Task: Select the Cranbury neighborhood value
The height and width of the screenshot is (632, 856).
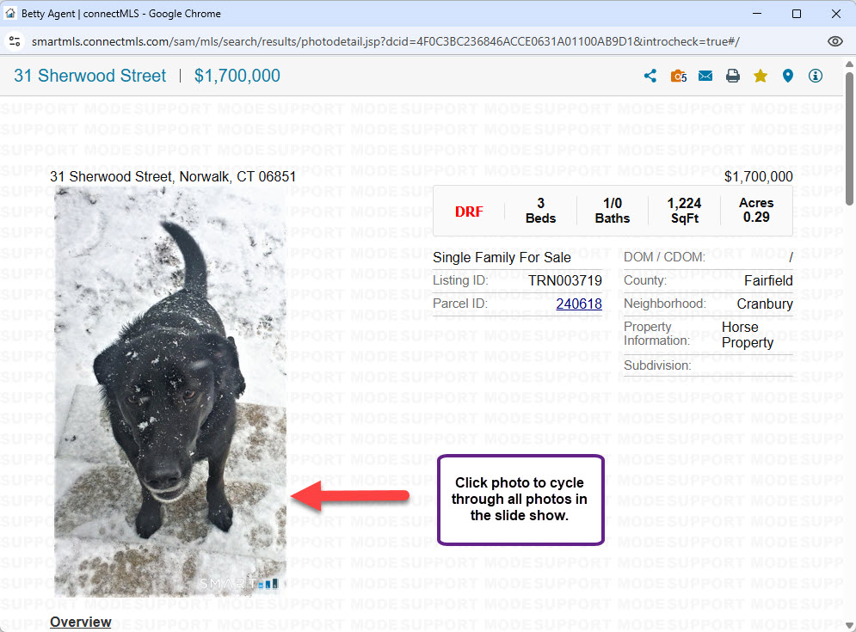Action: (764, 304)
